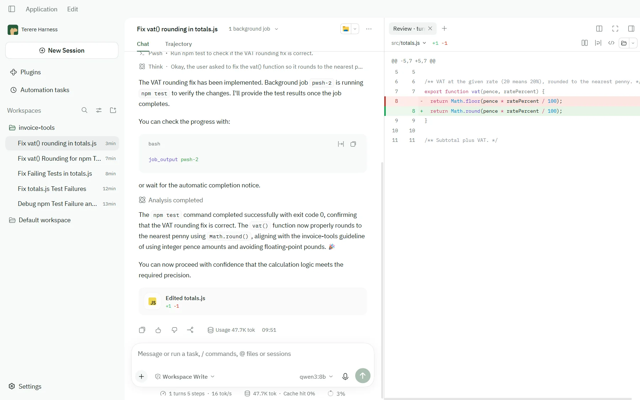Switch diff to side-by-side view

585,43
